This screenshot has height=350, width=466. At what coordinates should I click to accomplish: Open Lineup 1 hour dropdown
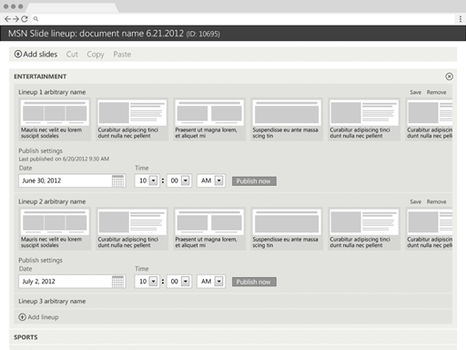click(154, 180)
